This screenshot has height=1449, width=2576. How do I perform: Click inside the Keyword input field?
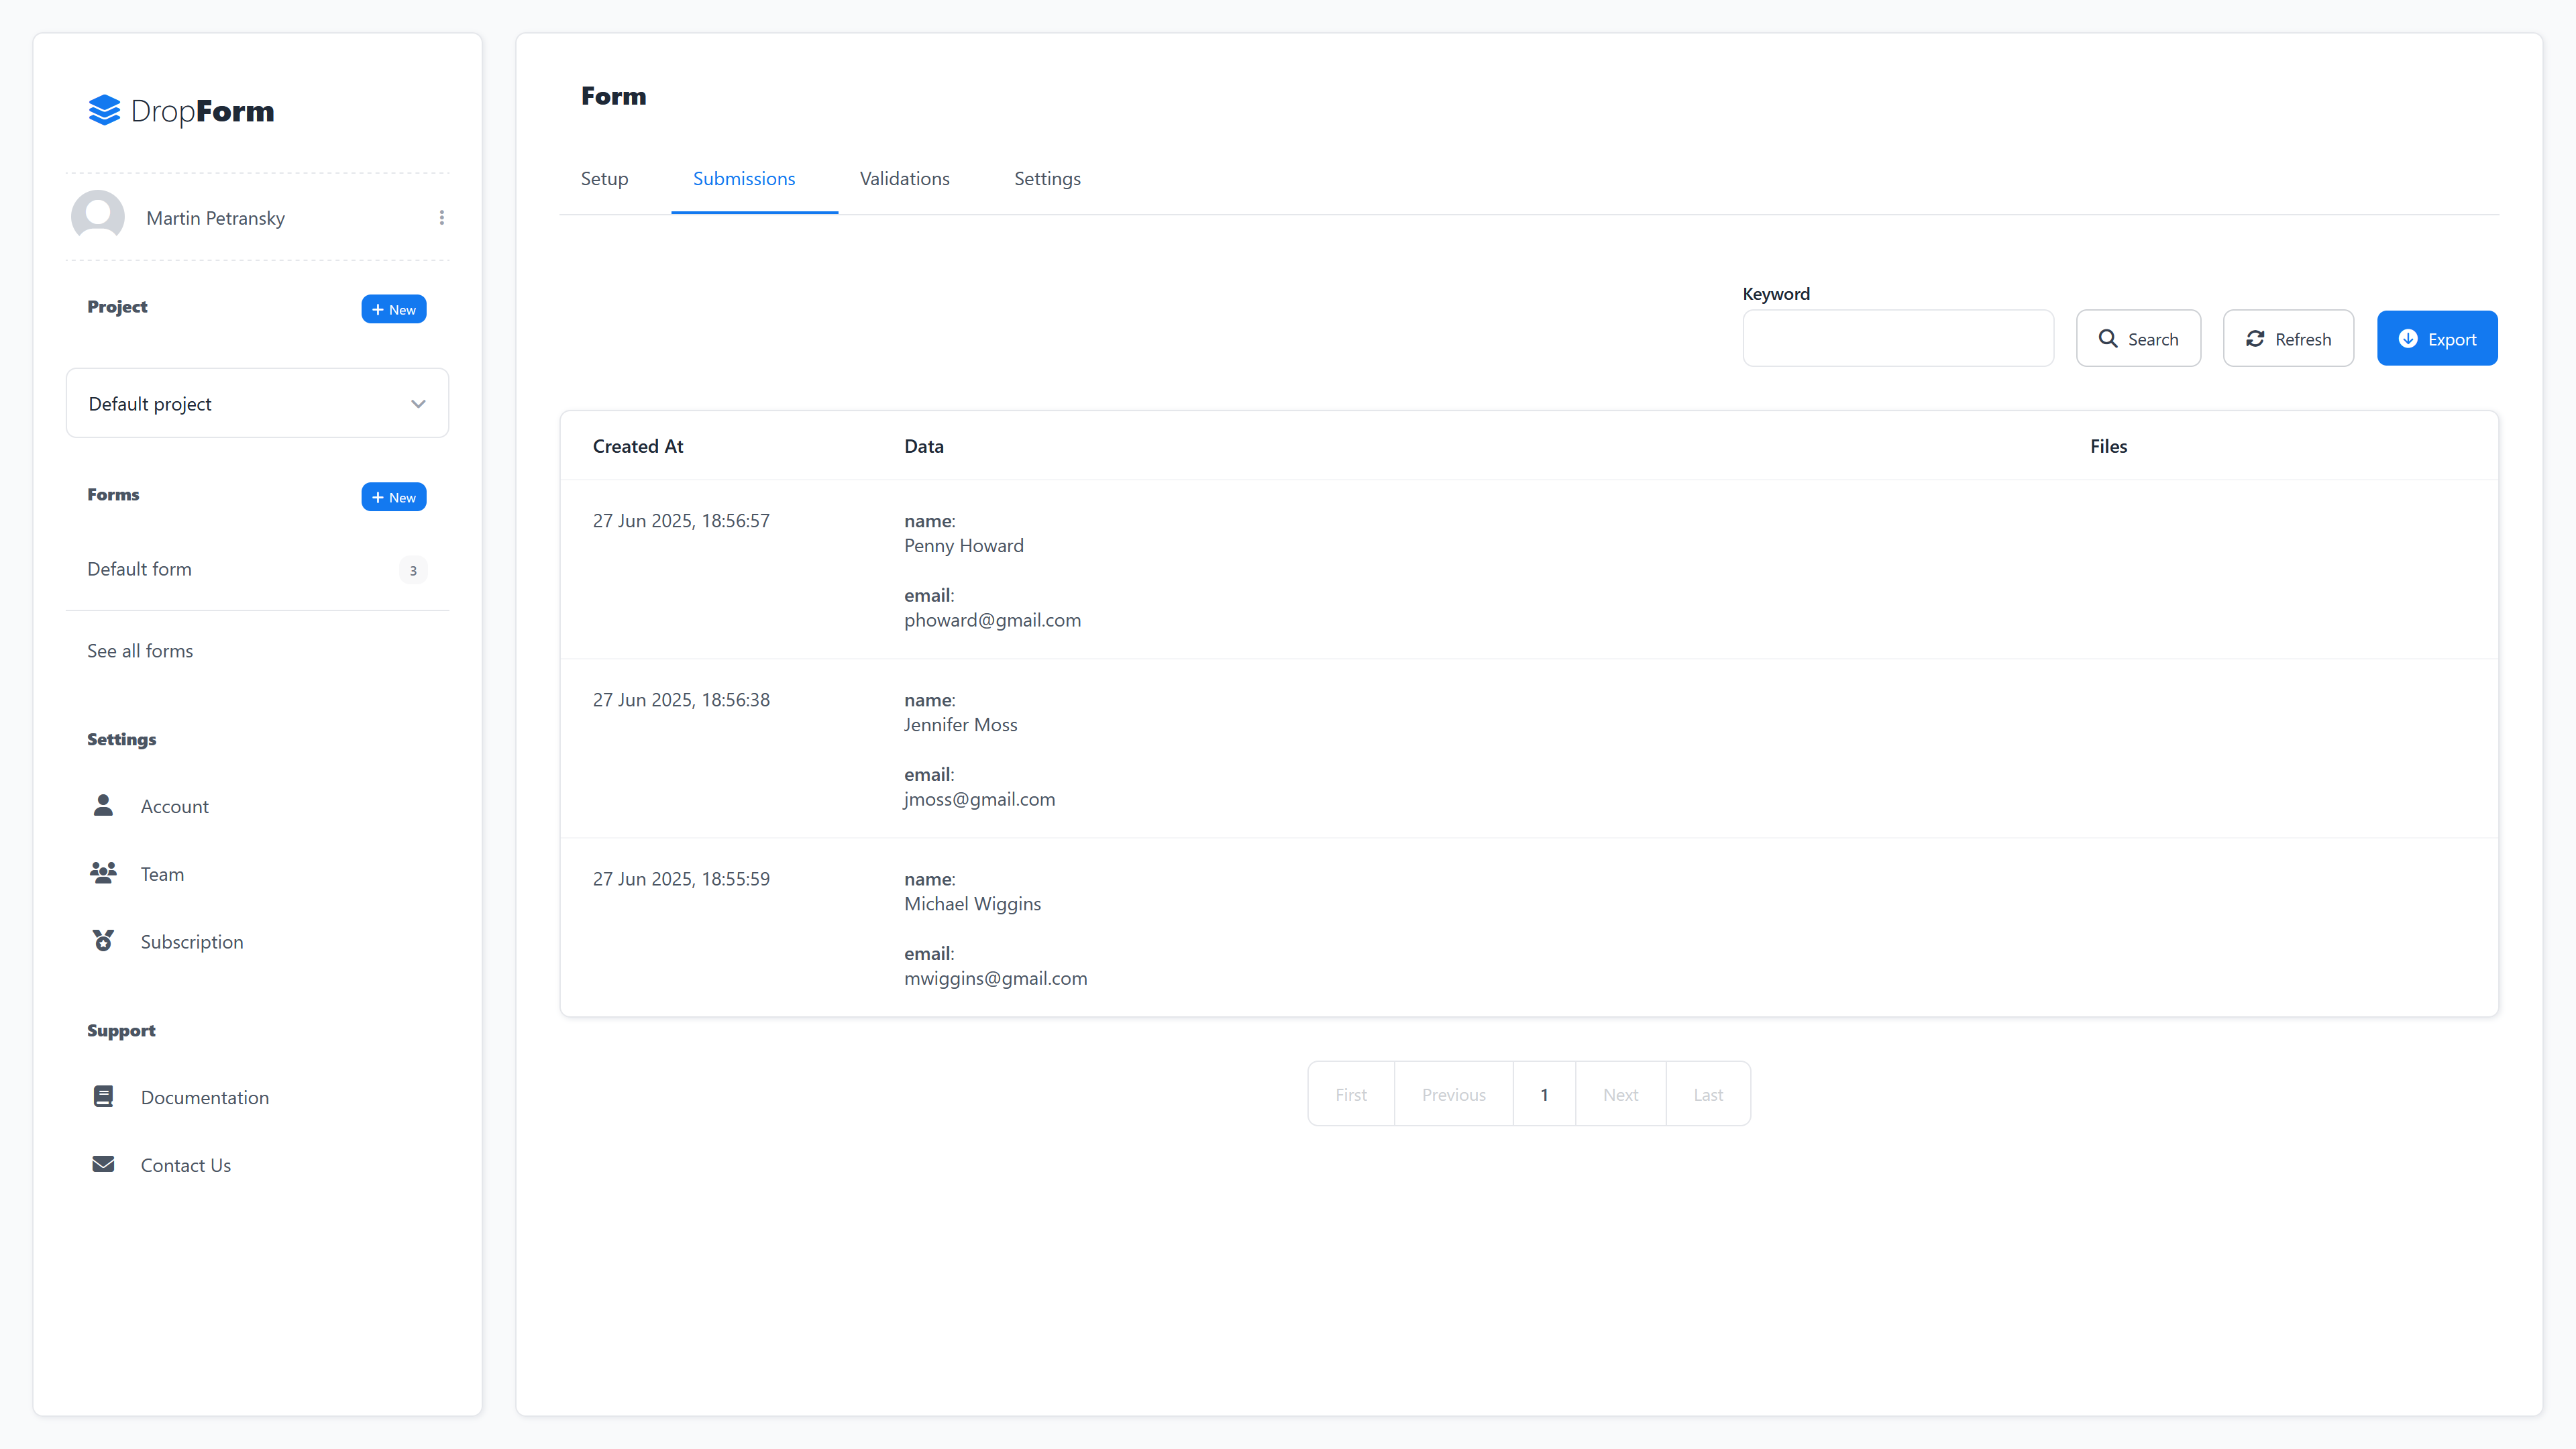(x=1898, y=338)
